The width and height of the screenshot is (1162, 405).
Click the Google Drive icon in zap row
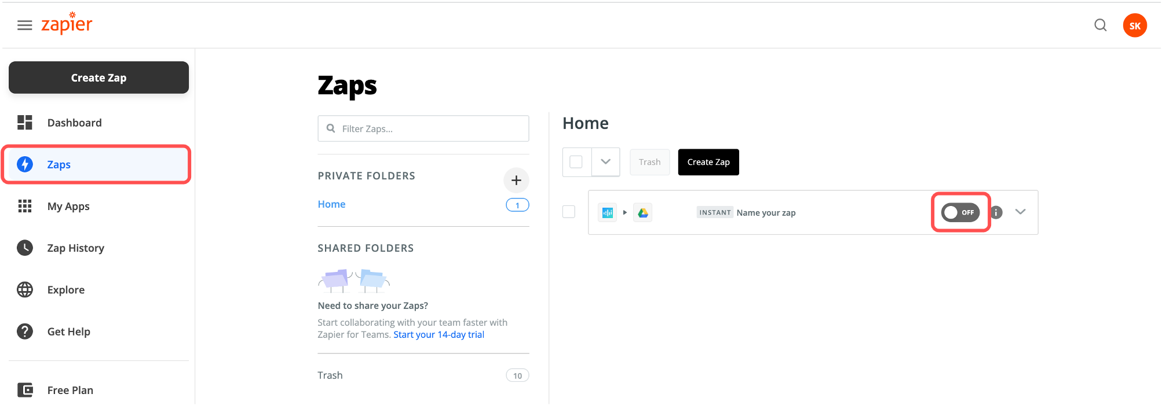[x=643, y=212]
